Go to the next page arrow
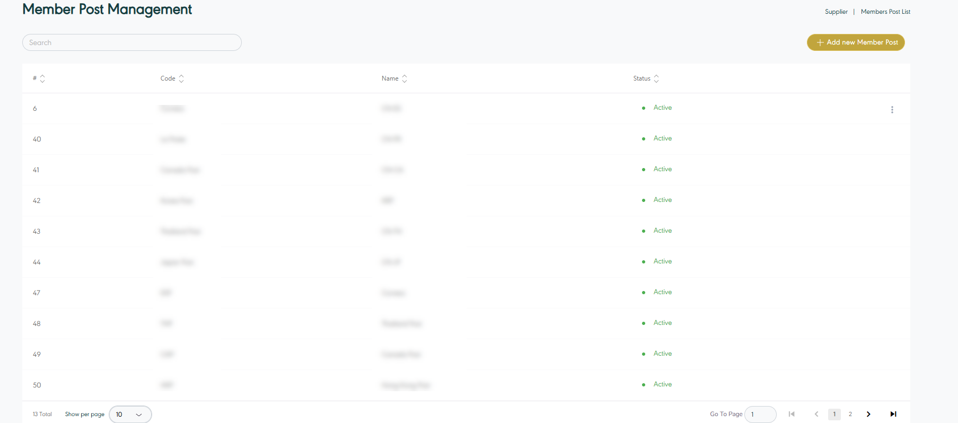 868,414
